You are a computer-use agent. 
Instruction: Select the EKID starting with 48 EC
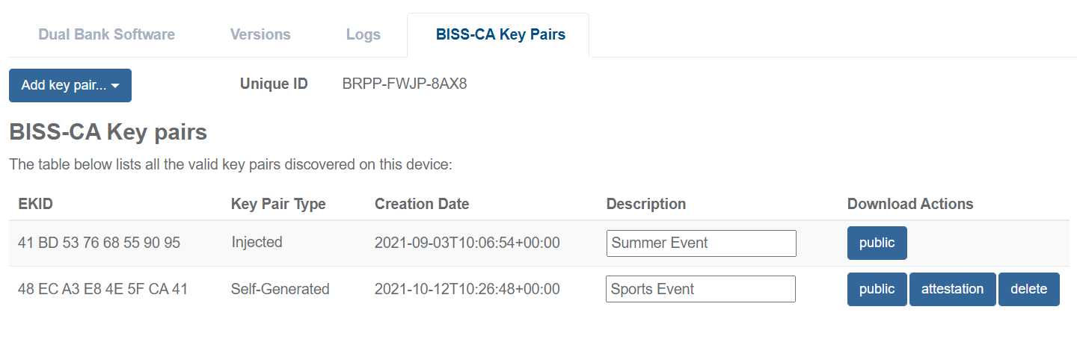click(x=102, y=289)
